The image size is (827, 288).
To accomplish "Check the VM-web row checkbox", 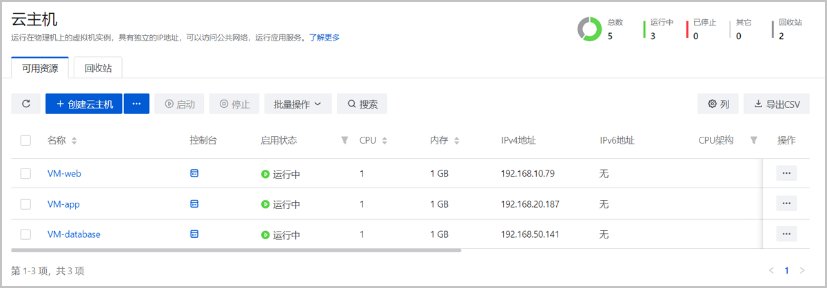I will pos(25,173).
